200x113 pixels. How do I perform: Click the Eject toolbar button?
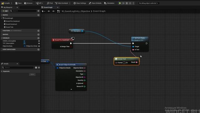pos(130,3)
